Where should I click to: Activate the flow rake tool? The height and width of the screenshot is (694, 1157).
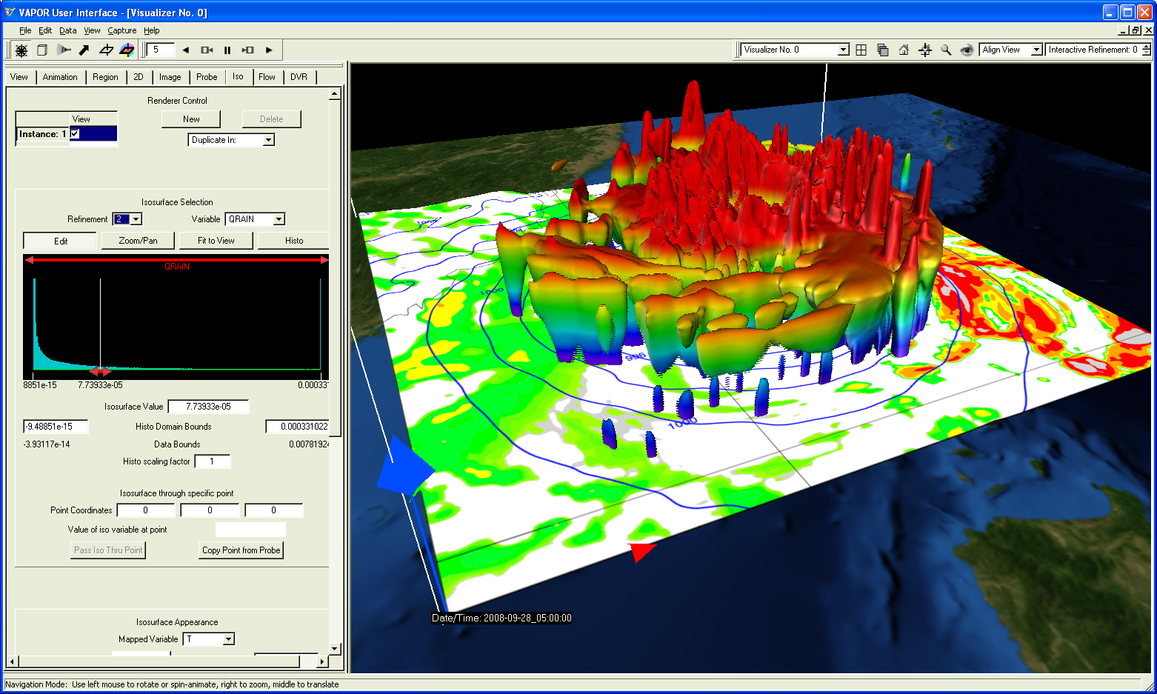tap(64, 50)
